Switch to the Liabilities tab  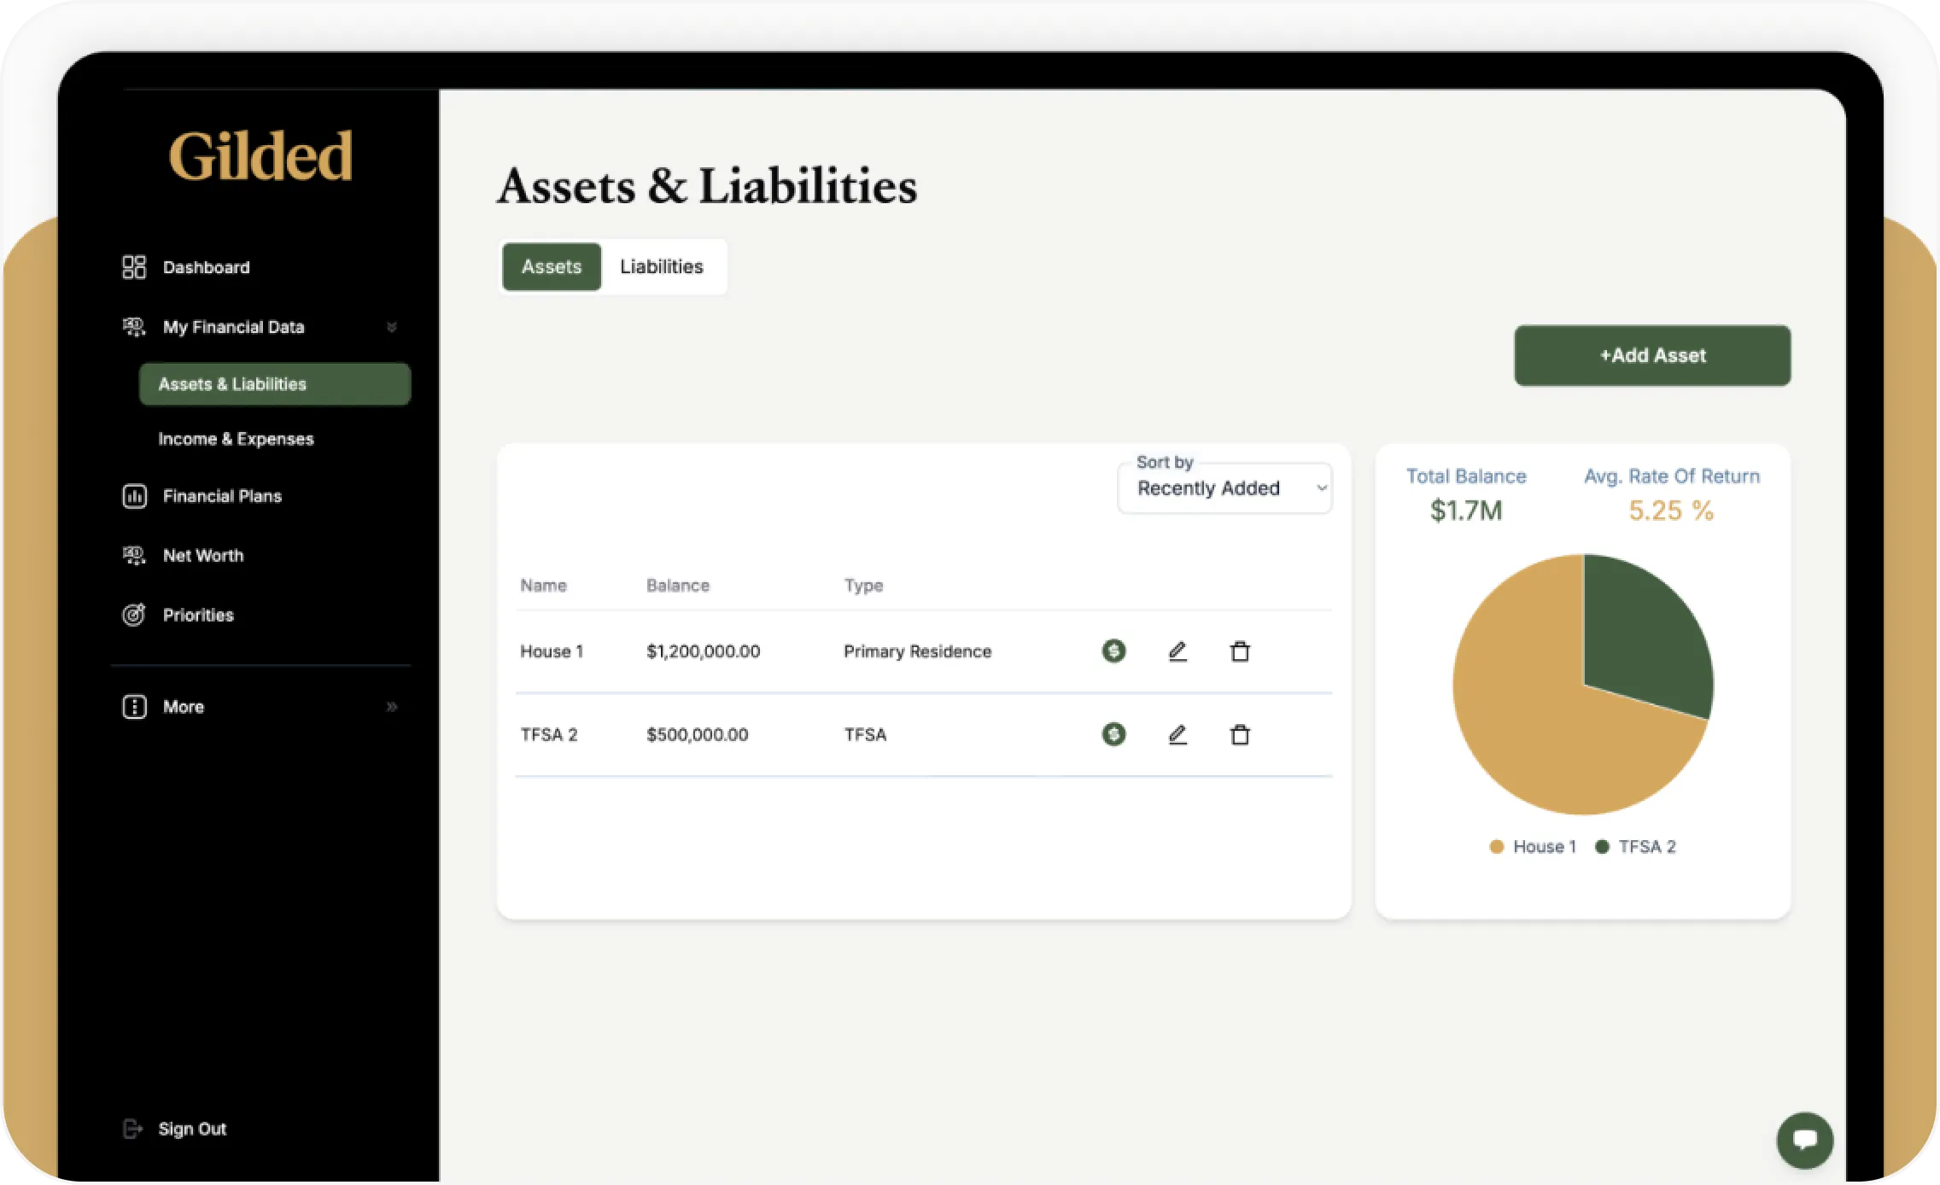(663, 266)
